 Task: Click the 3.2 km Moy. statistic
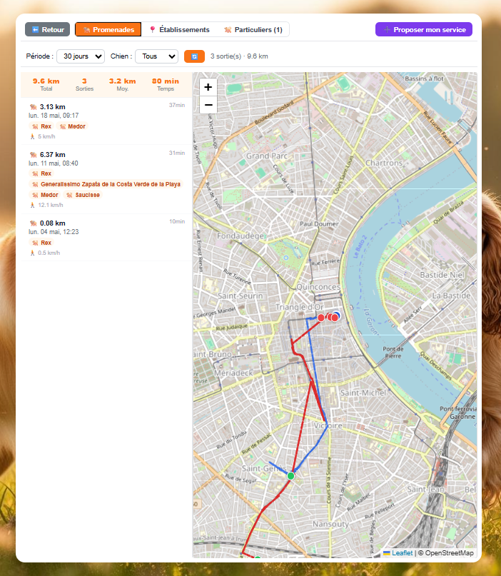pyautogui.click(x=122, y=84)
